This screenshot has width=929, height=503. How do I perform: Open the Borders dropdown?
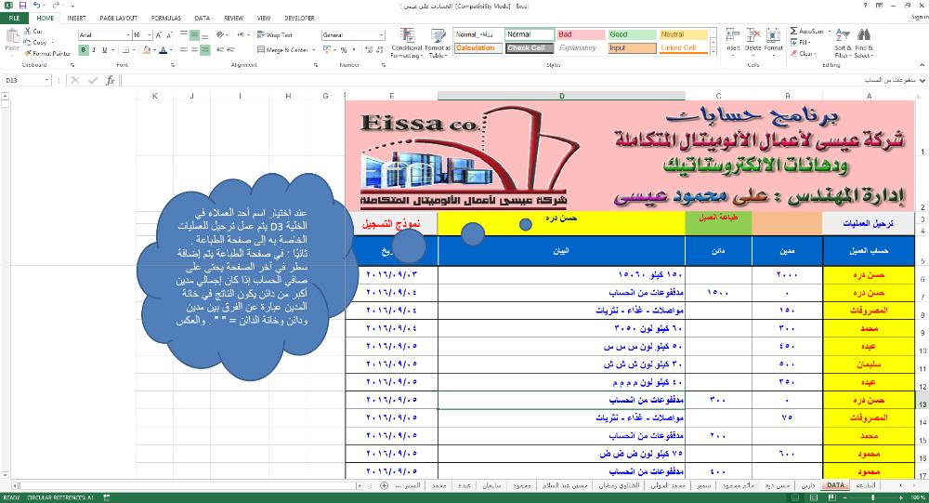pyautogui.click(x=133, y=50)
